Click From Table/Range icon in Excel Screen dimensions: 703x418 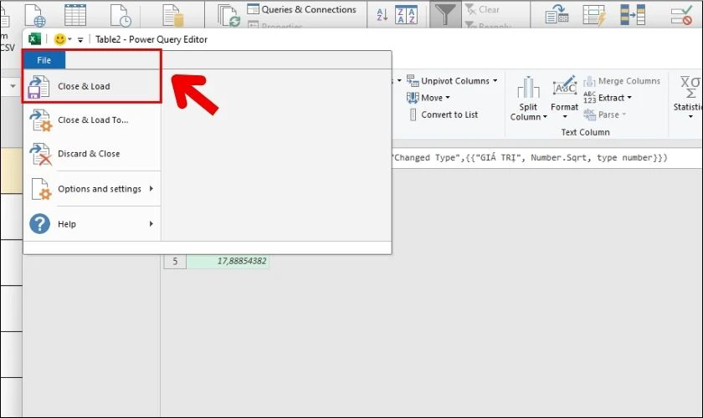coord(75,15)
